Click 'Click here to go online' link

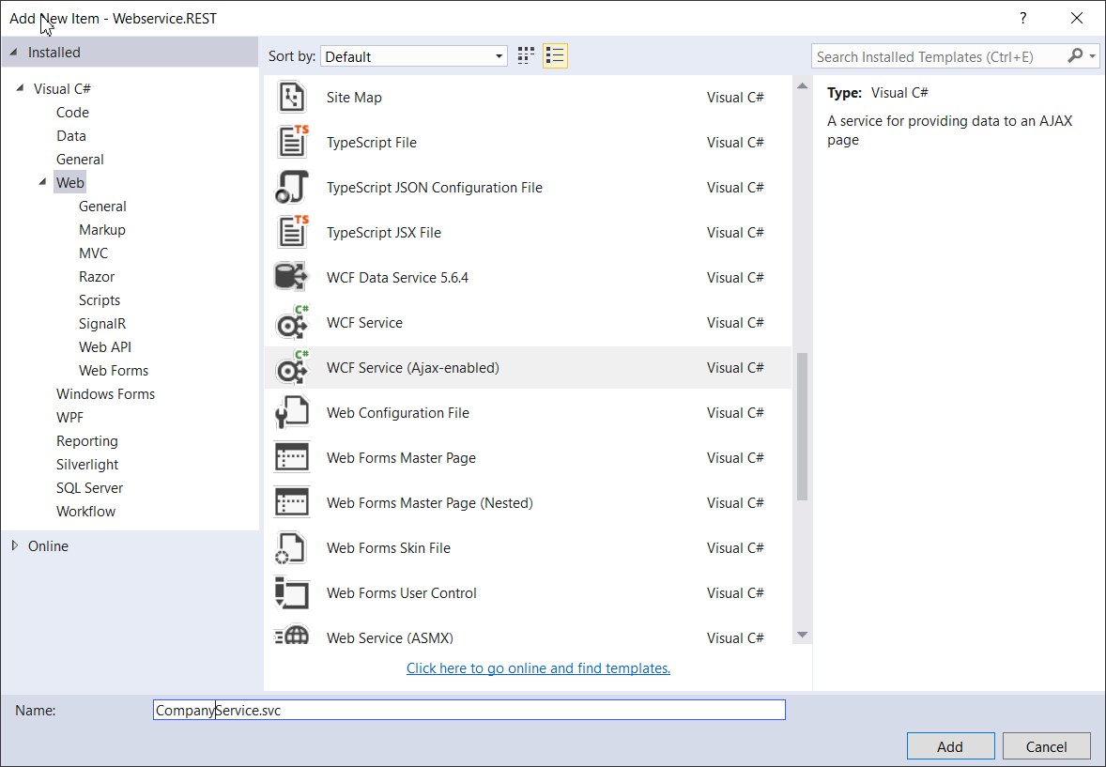click(x=538, y=667)
